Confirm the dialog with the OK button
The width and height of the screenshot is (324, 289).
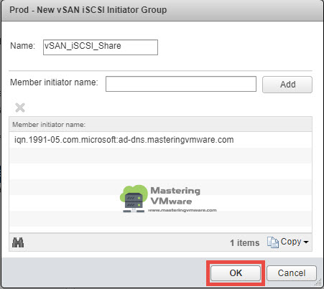pos(236,273)
